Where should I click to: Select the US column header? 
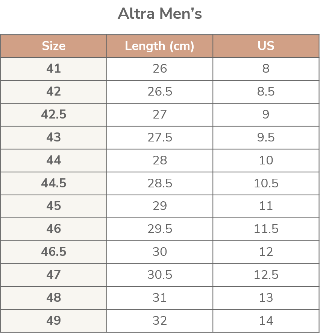(266, 46)
